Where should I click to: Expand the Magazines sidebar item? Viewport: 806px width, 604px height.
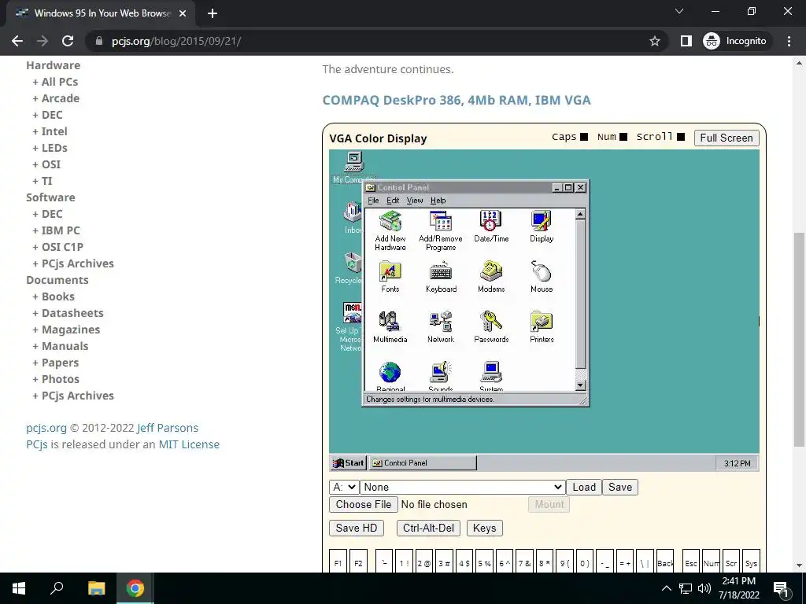[x=66, y=330]
